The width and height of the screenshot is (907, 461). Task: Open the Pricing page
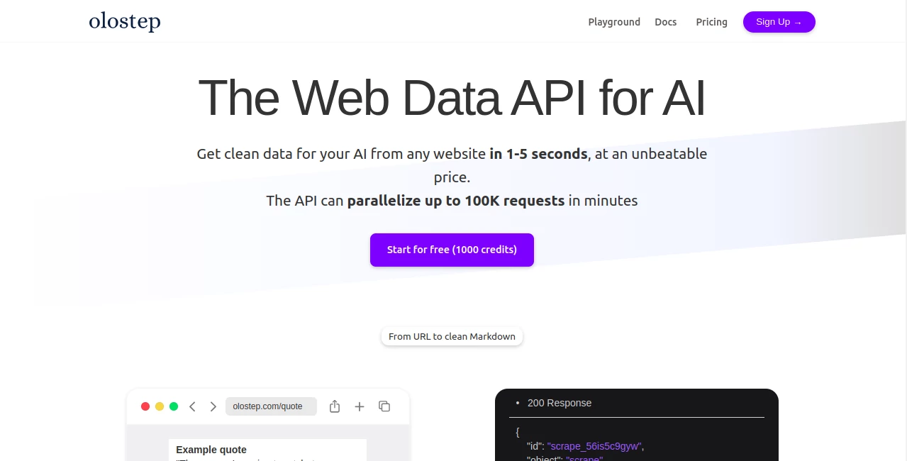(x=711, y=22)
